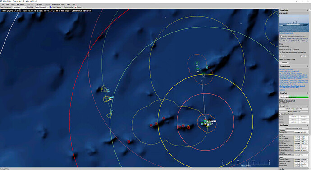Viewport: 311px width, 170px height.
Task: Click the Sensors button
Action: pyautogui.click(x=284, y=62)
